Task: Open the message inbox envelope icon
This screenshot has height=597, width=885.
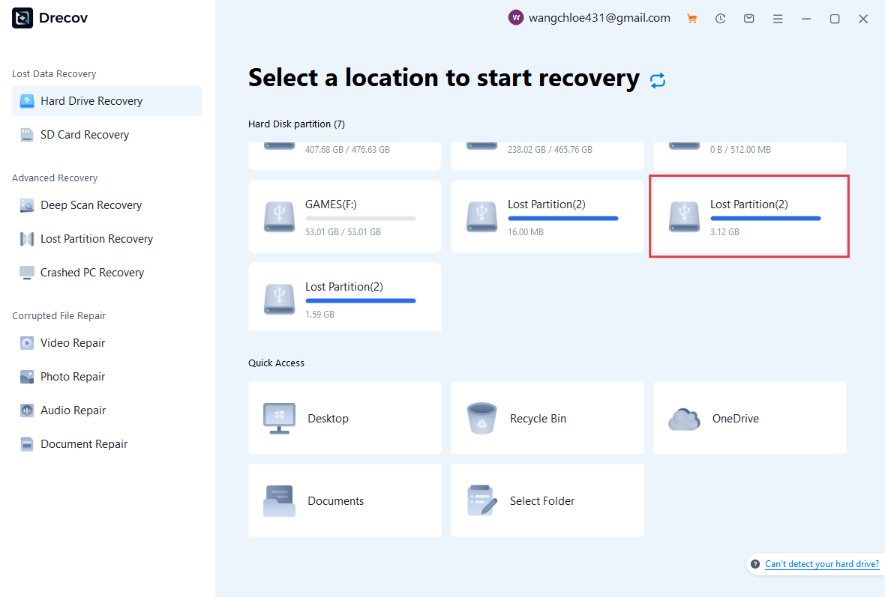Action: 748,18
